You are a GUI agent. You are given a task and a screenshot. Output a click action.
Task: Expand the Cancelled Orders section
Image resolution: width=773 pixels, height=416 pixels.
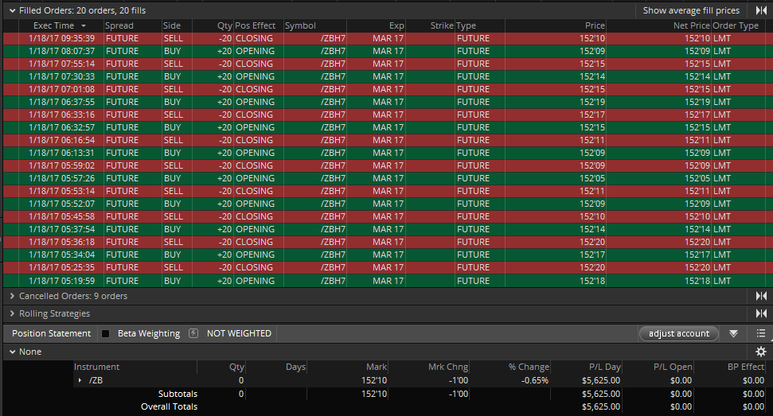pyautogui.click(x=12, y=296)
